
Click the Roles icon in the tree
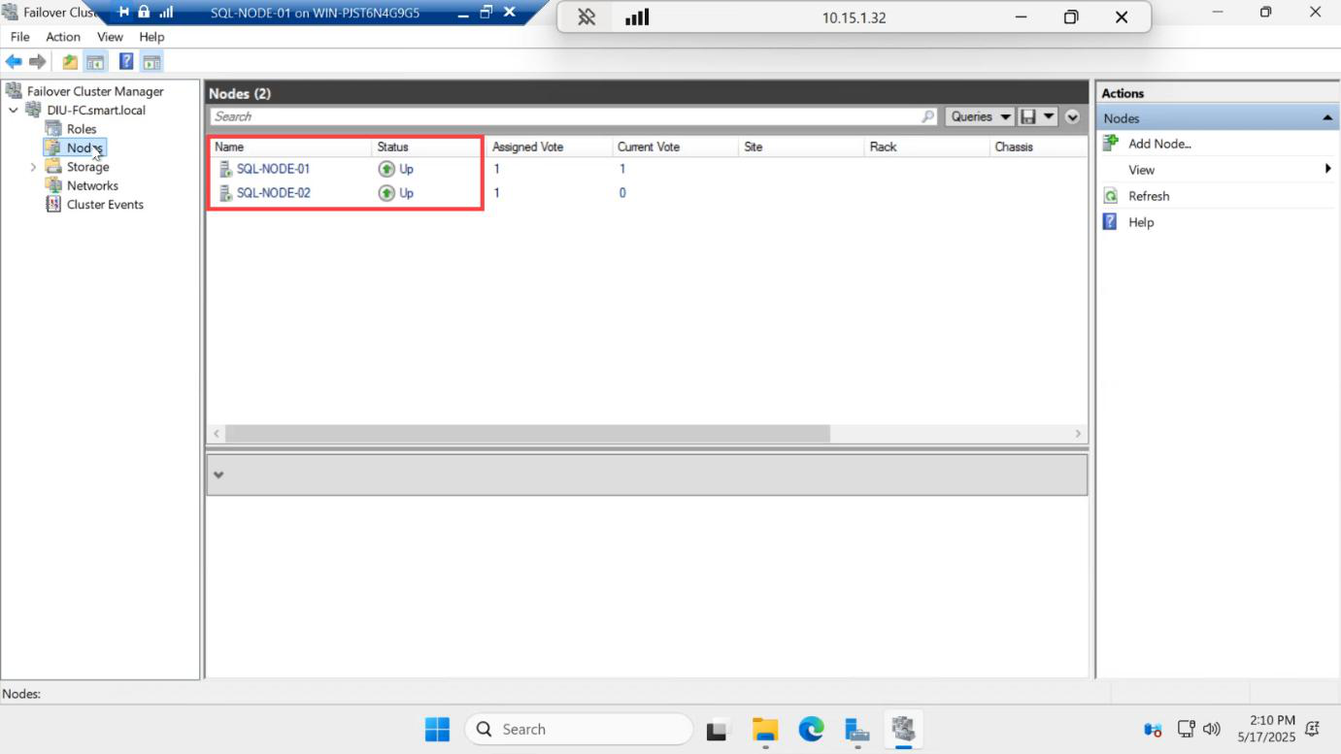pos(53,129)
